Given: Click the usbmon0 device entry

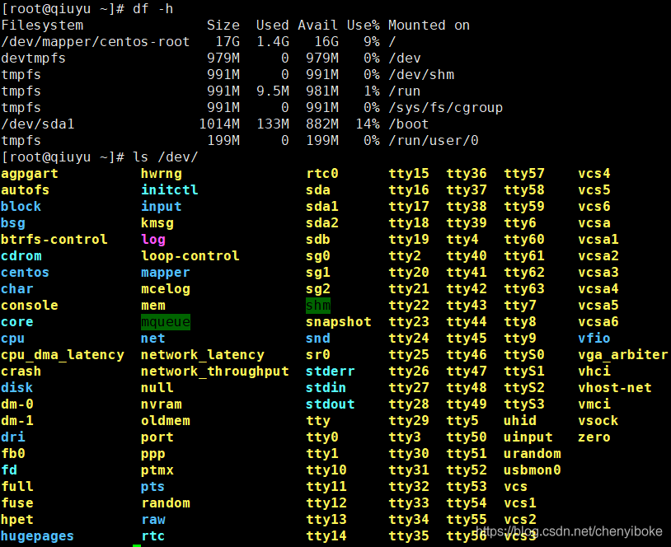Looking at the screenshot, I should pyautogui.click(x=533, y=470).
